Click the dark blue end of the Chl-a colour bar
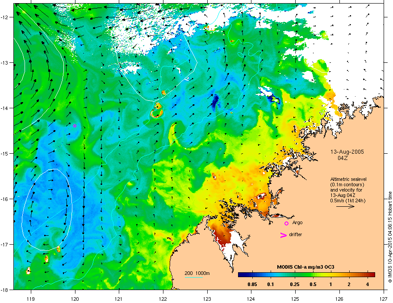This screenshot has height=303, width=393. click(x=242, y=275)
